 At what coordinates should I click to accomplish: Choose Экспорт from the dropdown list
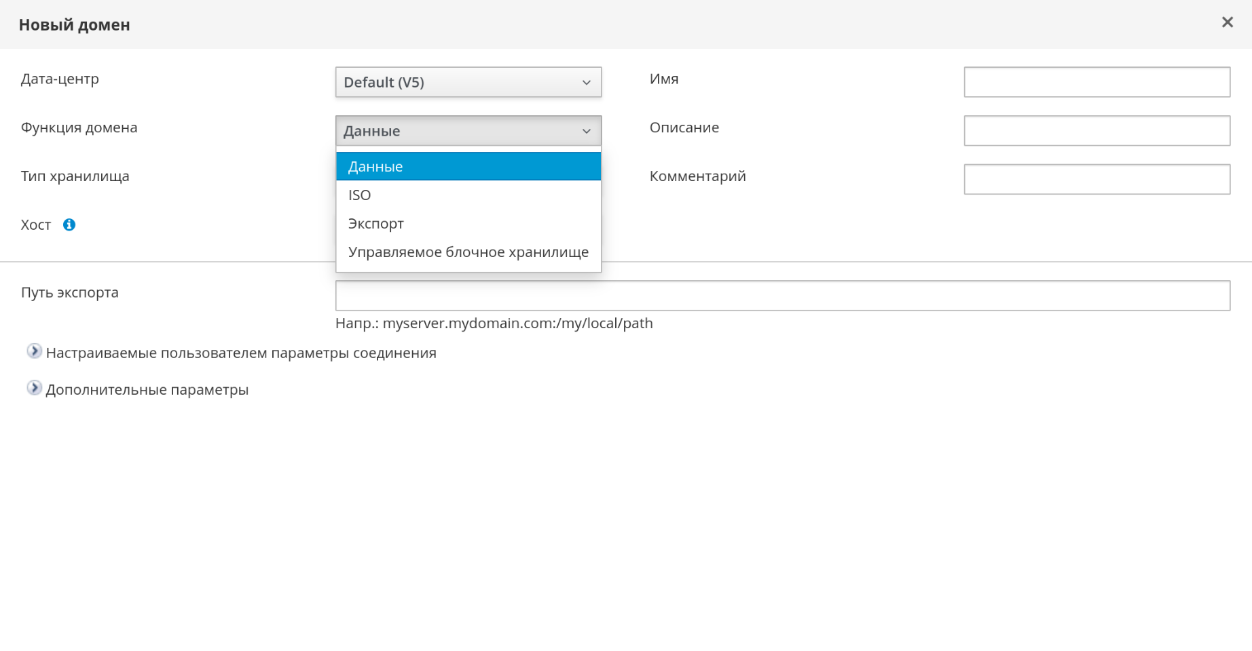[376, 224]
